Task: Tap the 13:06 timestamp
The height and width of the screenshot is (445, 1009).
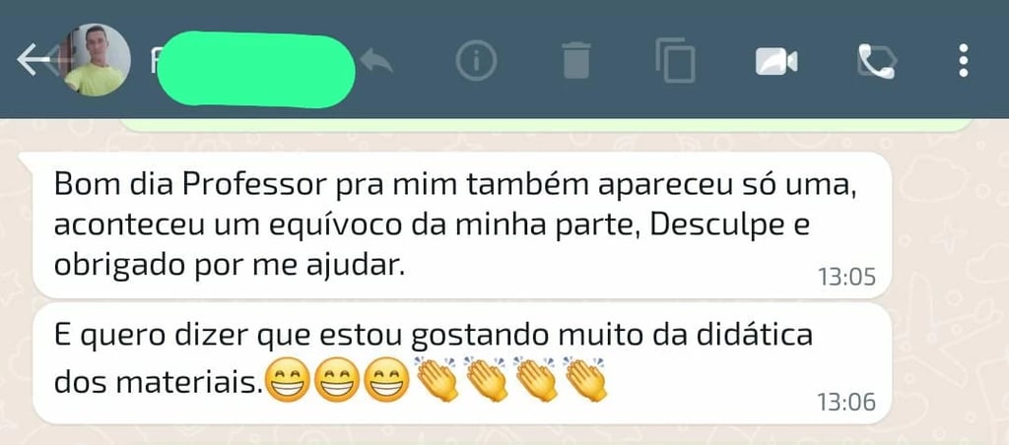Action: (x=846, y=403)
